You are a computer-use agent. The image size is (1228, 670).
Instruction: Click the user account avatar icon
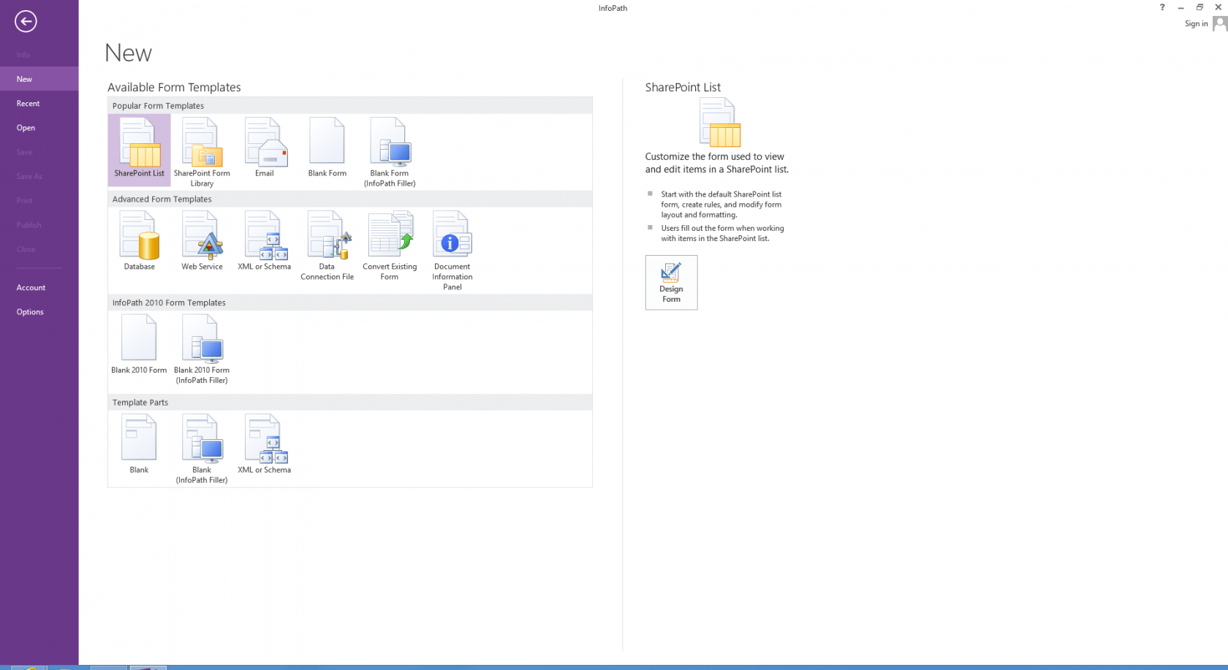[1219, 23]
